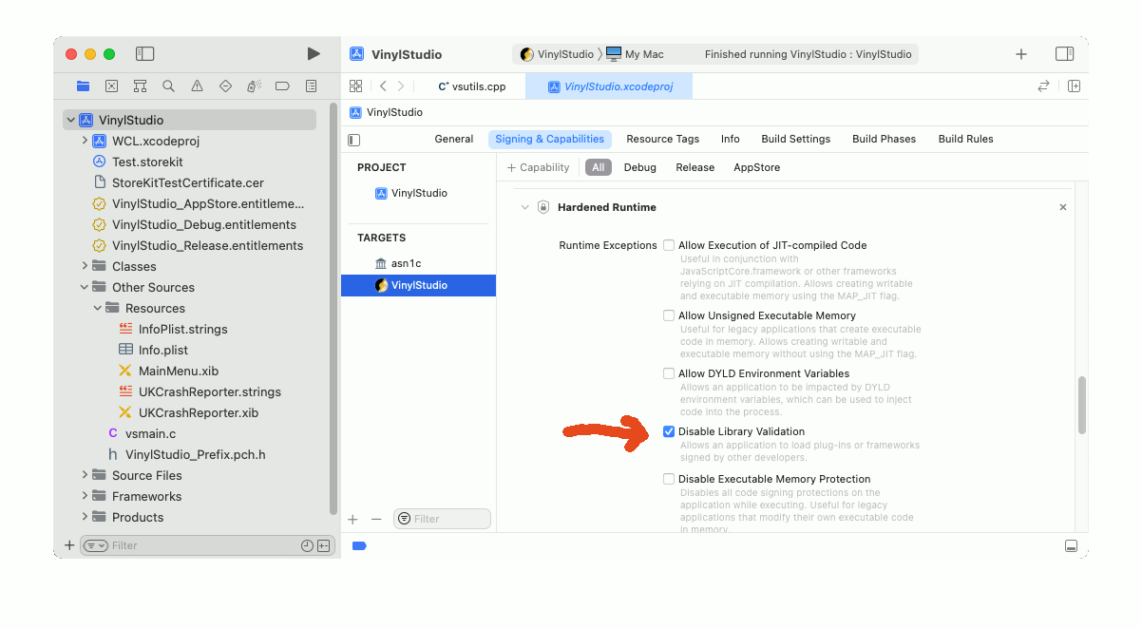
Task: Add a new target with plus
Action: (x=352, y=519)
